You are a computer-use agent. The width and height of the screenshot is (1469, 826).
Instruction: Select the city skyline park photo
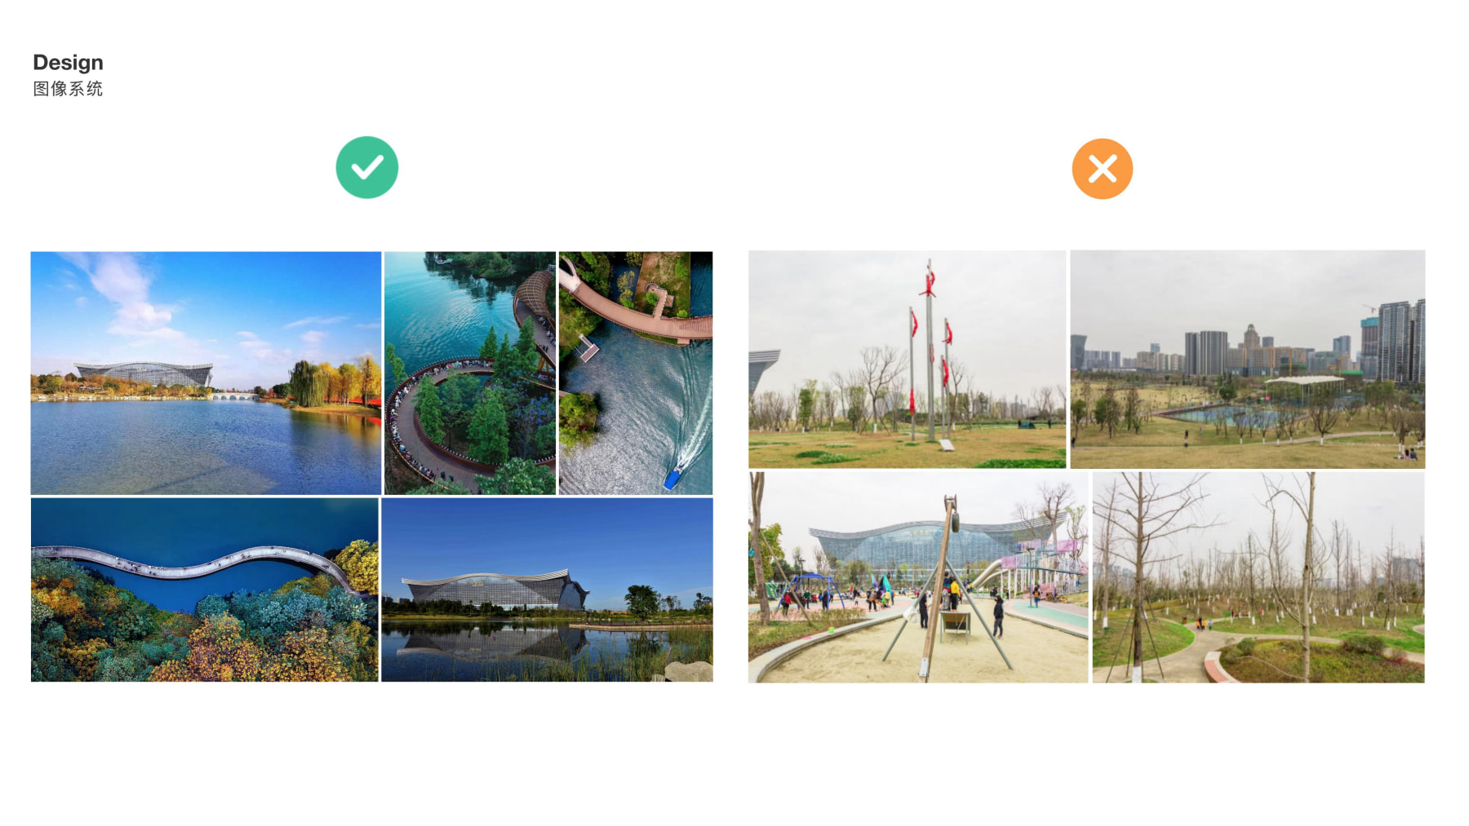pos(1247,359)
